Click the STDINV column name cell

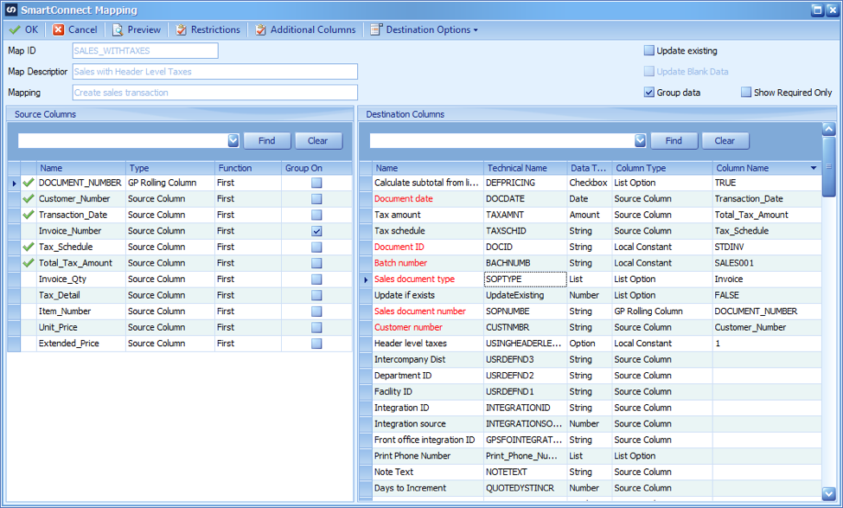(x=767, y=247)
